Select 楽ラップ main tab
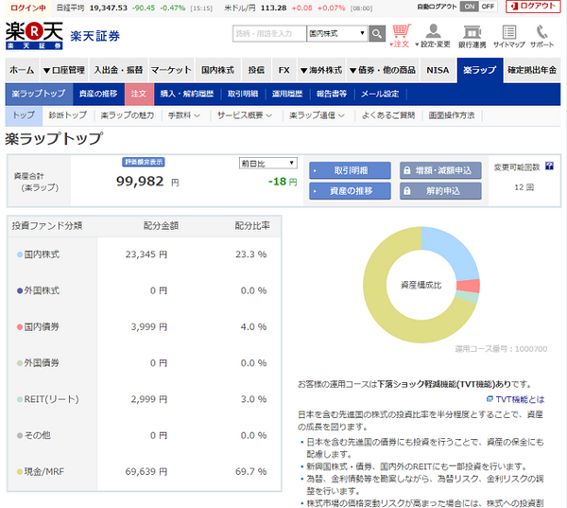This screenshot has height=508, width=567. pyautogui.click(x=480, y=70)
